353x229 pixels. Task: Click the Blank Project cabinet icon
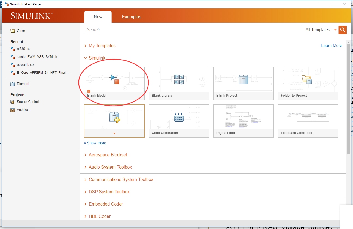244,79
